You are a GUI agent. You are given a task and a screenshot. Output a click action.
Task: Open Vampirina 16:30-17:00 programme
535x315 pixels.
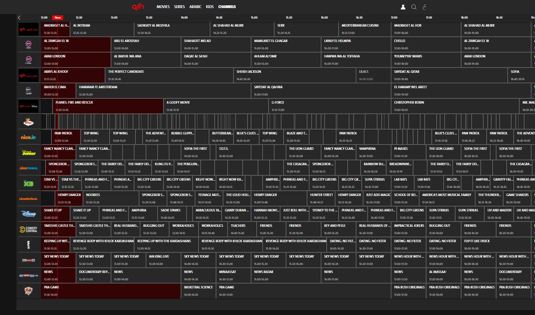(374, 153)
